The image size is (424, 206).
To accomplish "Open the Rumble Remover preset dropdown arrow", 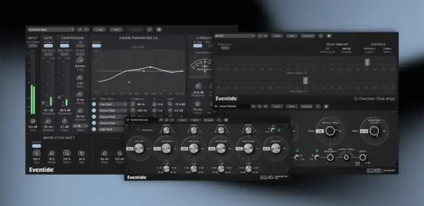I will click(x=161, y=120).
